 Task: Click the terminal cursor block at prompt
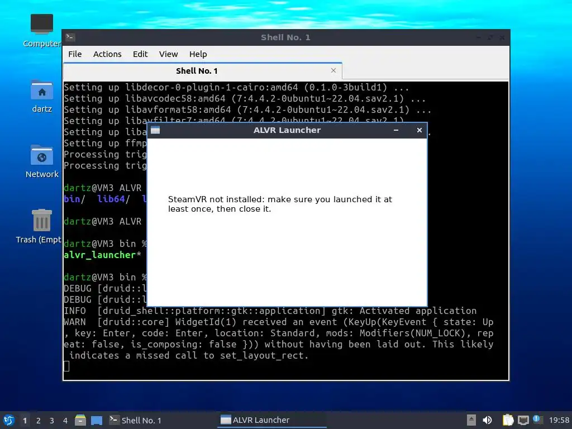66,366
